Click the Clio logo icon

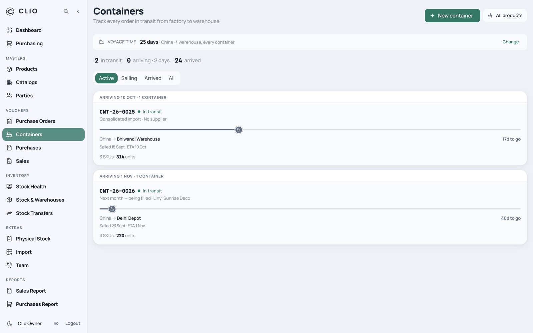point(10,11)
